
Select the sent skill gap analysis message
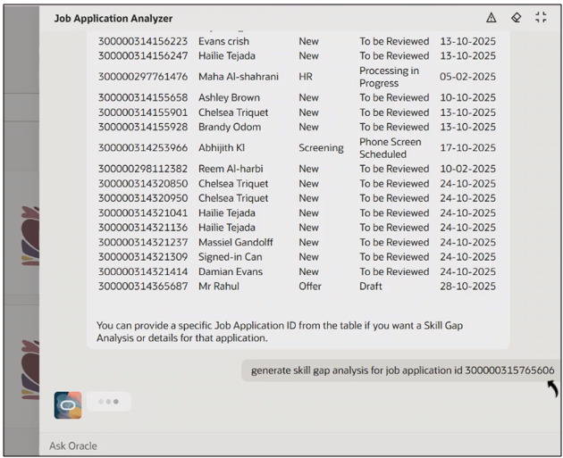pyautogui.click(x=402, y=370)
